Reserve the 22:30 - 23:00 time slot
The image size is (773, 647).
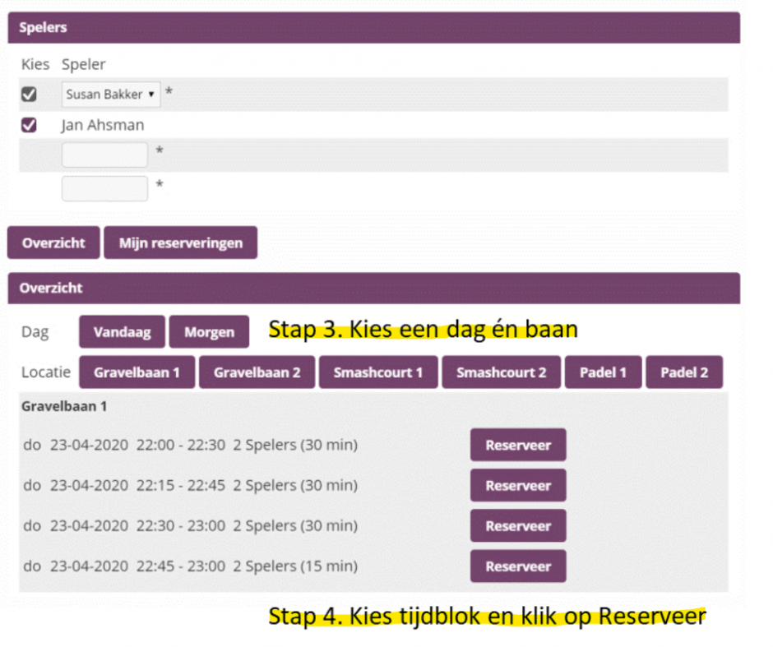[518, 525]
